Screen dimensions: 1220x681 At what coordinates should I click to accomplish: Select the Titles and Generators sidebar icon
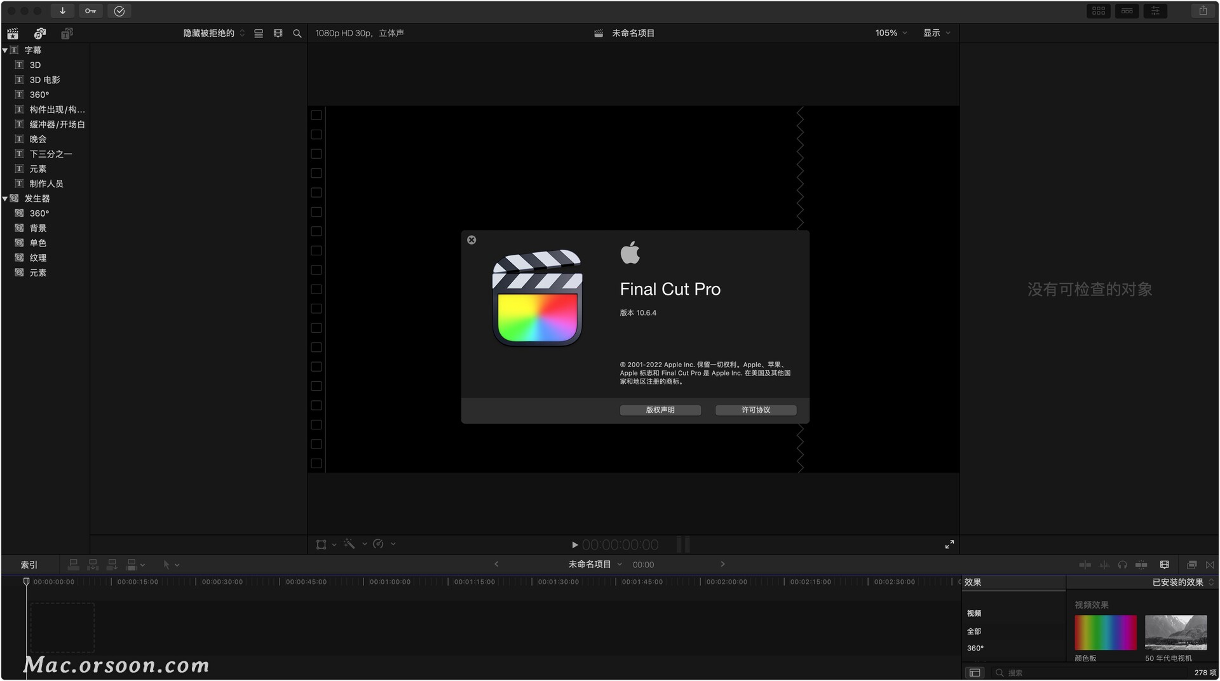click(67, 33)
